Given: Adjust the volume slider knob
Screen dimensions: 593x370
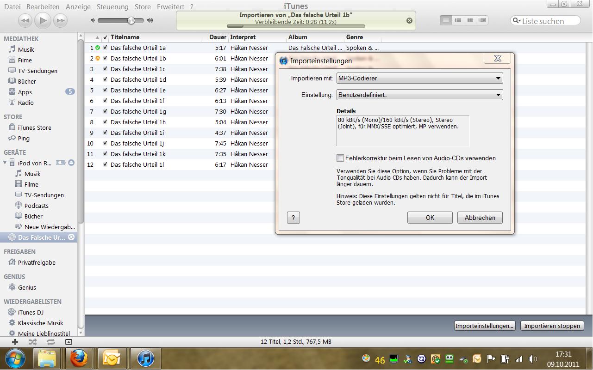Looking at the screenshot, I should (131, 20).
